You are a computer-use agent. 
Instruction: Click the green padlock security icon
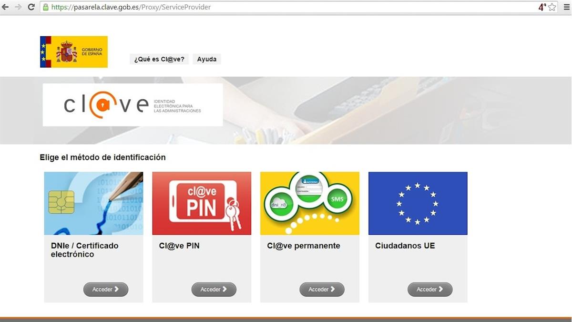(x=46, y=7)
